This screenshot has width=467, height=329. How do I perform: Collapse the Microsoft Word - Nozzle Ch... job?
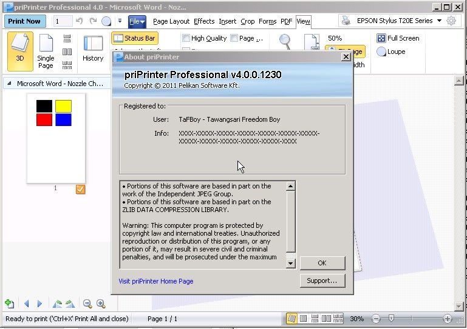tap(9, 84)
